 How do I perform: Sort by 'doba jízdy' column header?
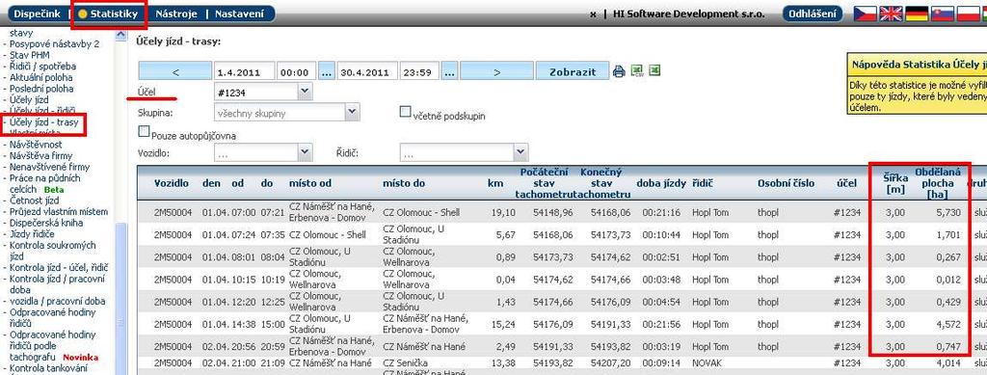coord(661,183)
